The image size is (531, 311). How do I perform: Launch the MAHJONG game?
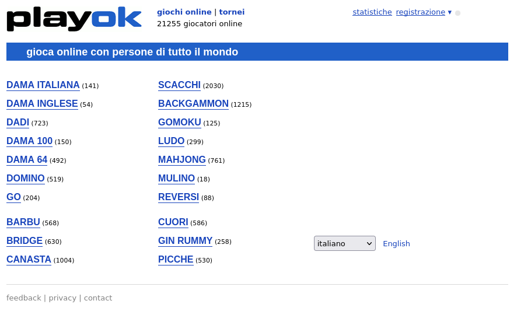[x=181, y=160]
